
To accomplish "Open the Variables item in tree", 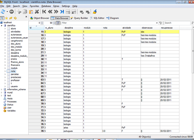I will pyautogui.click(x=11, y=111).
